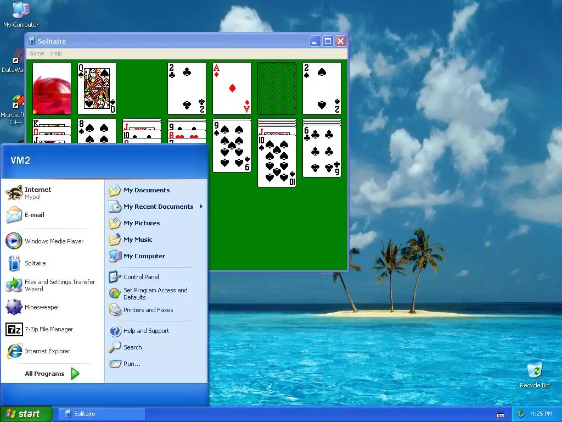Click the Solitaire deck card back
The width and height of the screenshot is (562, 422).
point(52,88)
